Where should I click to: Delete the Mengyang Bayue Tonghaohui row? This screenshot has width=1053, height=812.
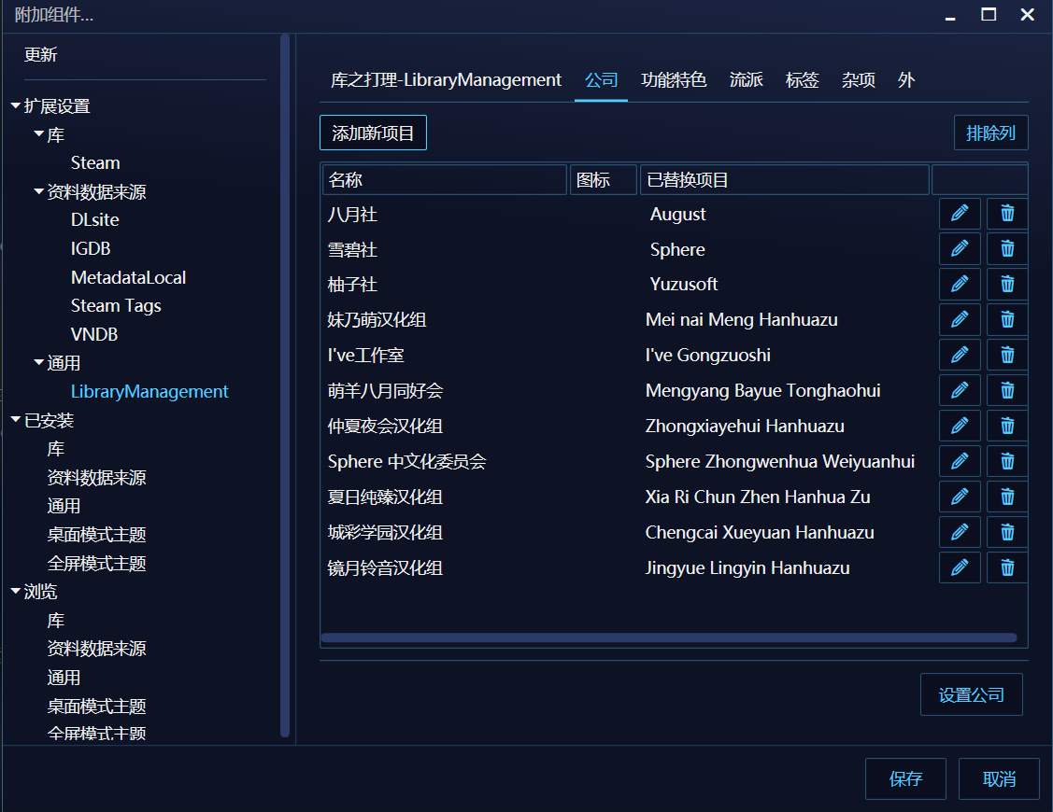click(x=1007, y=391)
